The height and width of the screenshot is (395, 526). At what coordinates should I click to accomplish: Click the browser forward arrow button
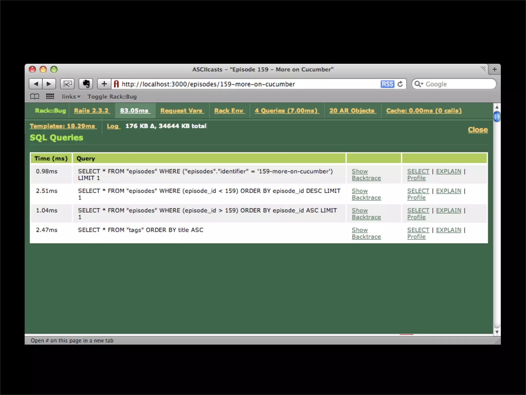pos(49,84)
